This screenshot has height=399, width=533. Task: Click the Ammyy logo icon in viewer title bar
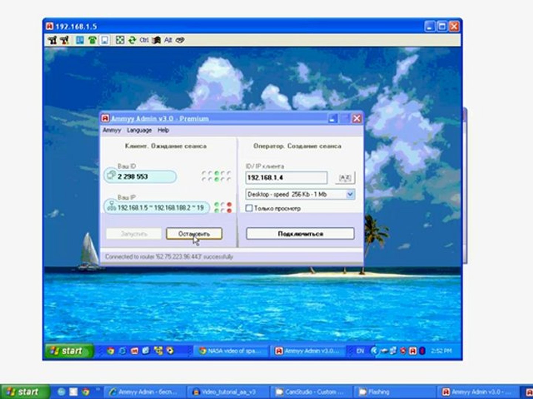click(50, 27)
